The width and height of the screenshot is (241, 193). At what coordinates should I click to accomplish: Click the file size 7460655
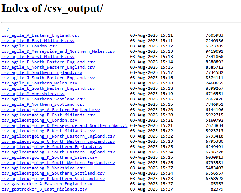point(215,83)
